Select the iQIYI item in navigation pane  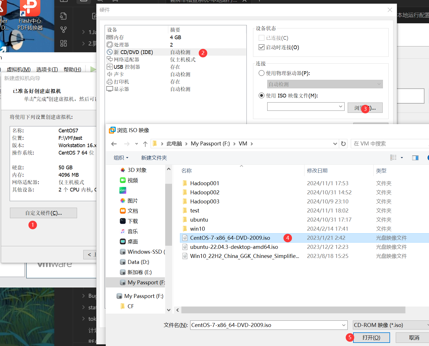point(123,190)
